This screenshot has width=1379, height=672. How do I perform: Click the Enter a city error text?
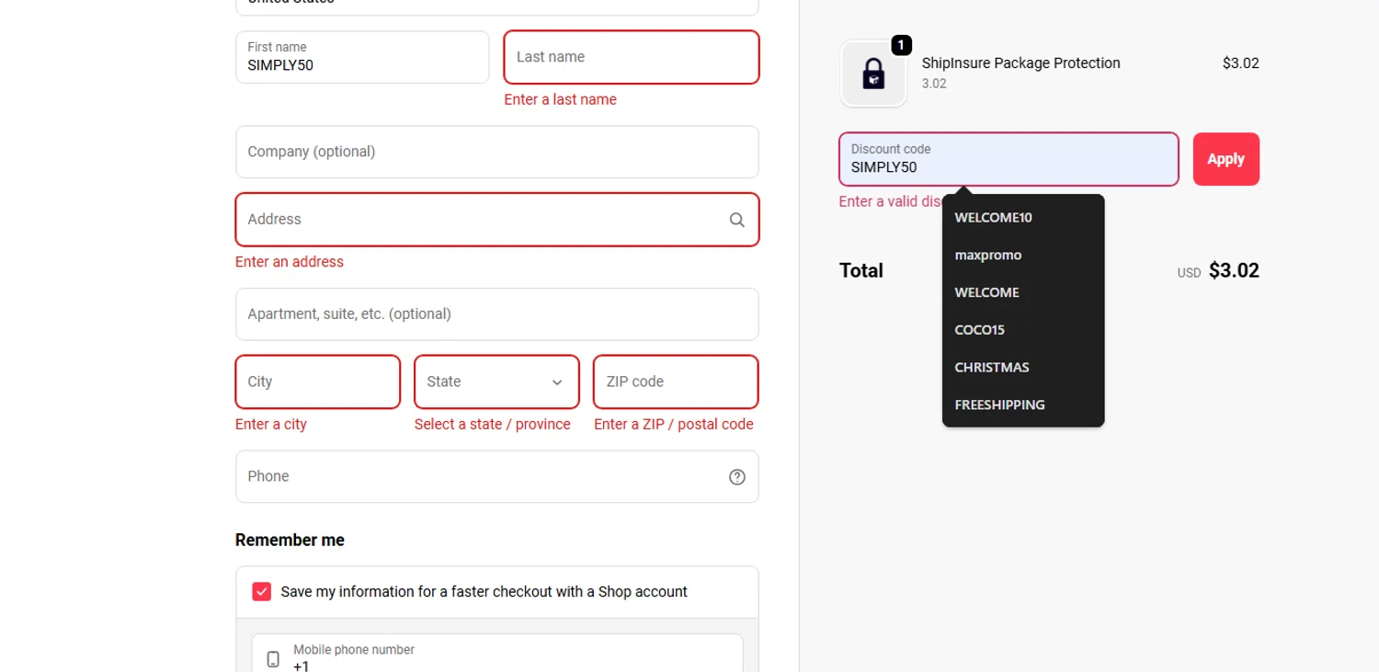point(271,425)
